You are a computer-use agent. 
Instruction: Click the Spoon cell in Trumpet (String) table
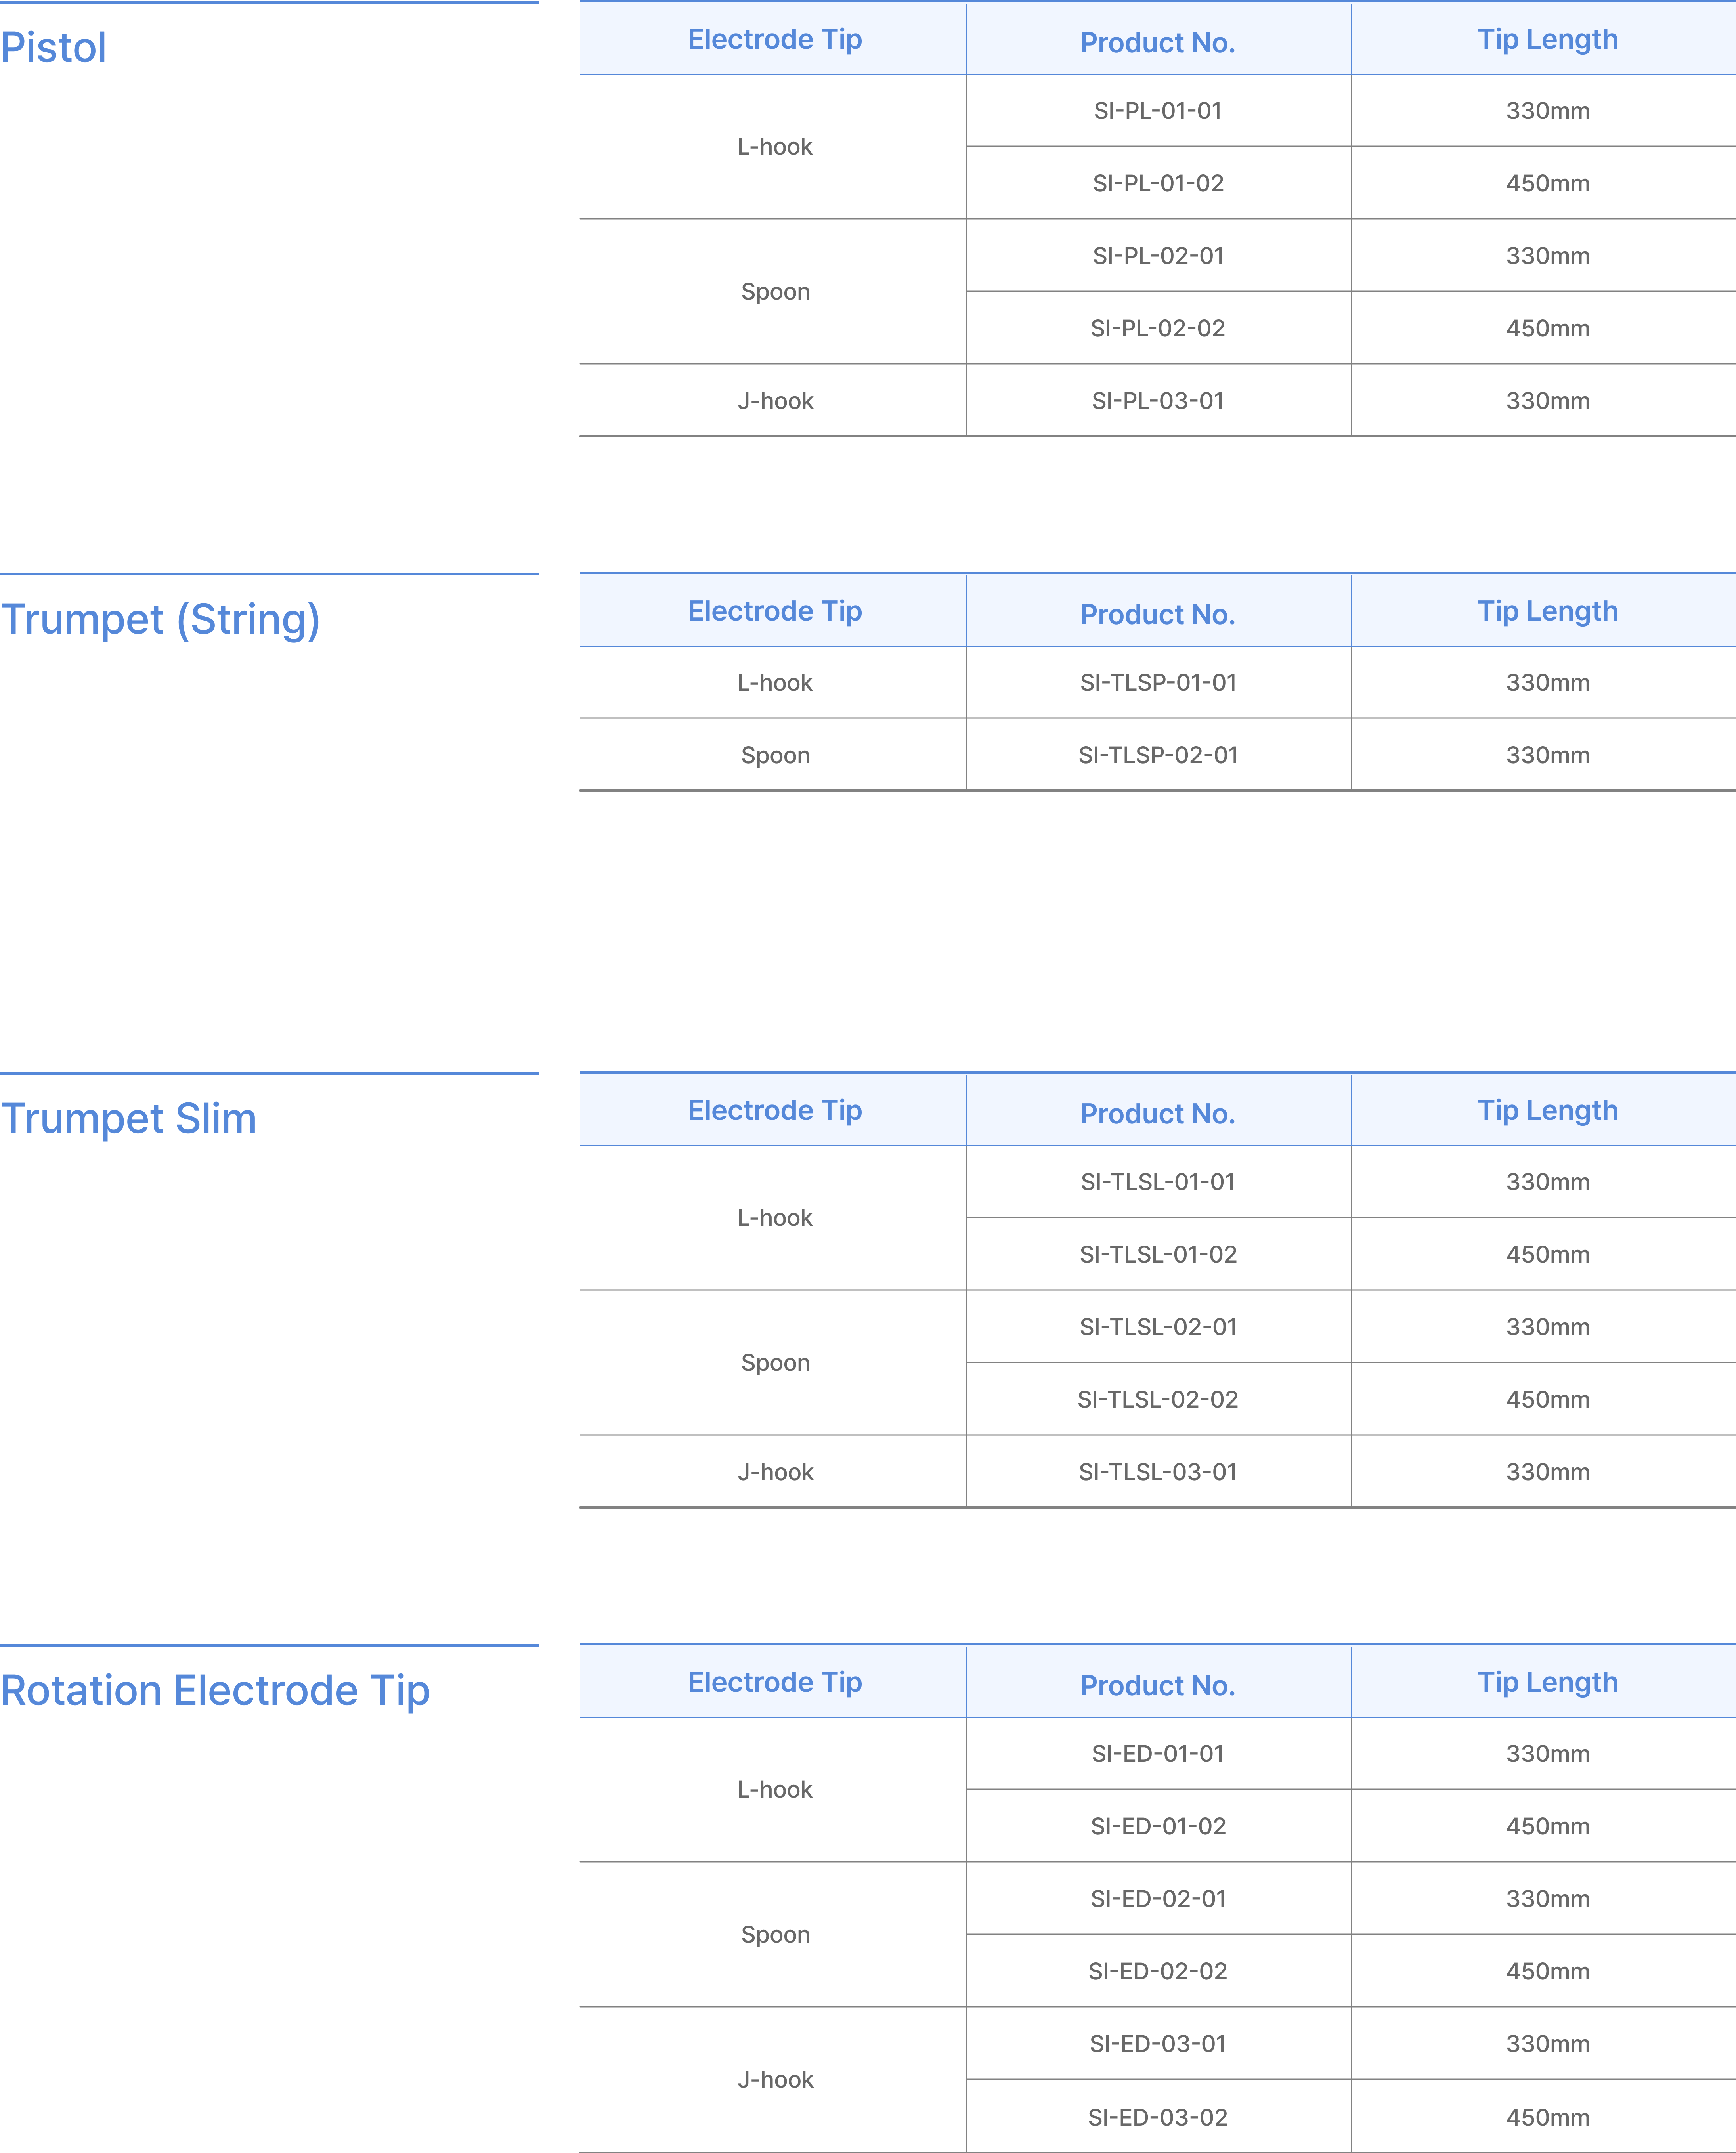(775, 755)
